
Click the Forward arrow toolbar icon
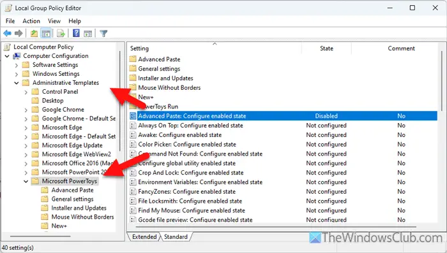click(19, 34)
